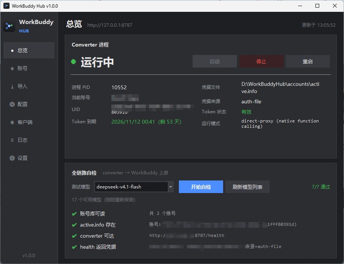The width and height of the screenshot is (344, 264).
Task: Click the circle icon beside 账号
Action: pos(12,68)
